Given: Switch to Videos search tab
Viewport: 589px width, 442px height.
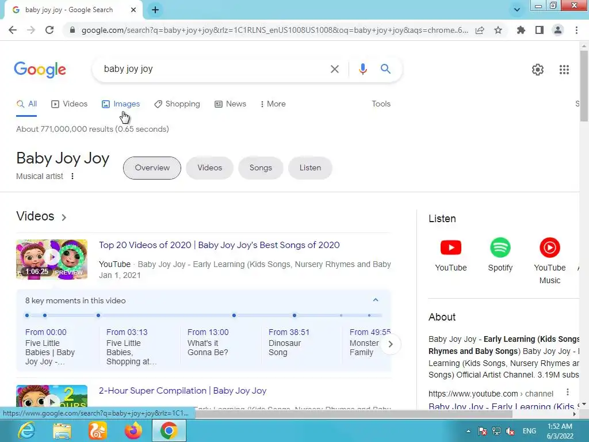Looking at the screenshot, I should (x=69, y=104).
